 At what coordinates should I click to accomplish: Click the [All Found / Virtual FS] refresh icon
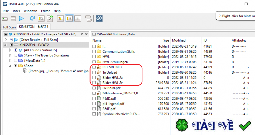[21, 50]
